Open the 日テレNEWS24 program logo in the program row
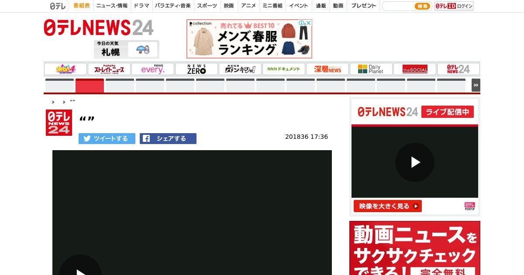524x275 pixels. pyautogui.click(x=458, y=69)
